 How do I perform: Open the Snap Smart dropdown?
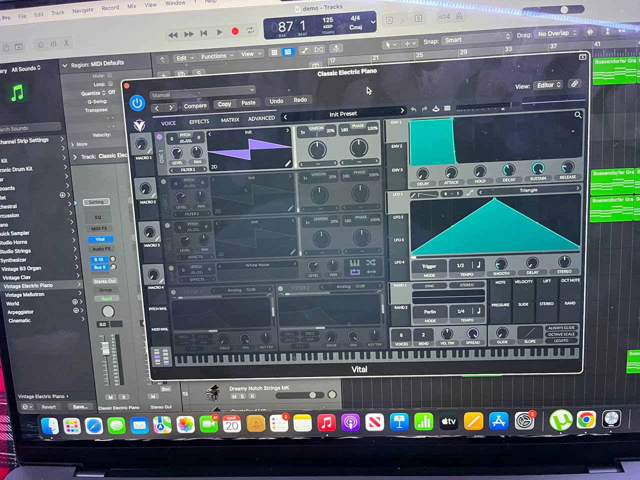coord(476,39)
